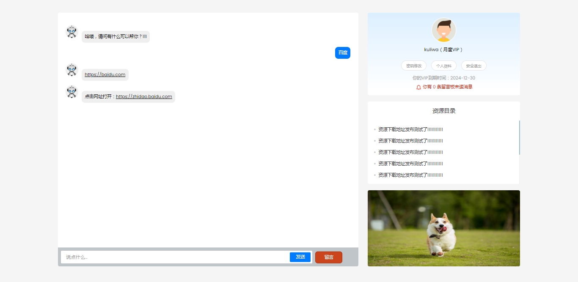Open the 密码修改 password change button
The height and width of the screenshot is (282, 578).
pyautogui.click(x=413, y=66)
